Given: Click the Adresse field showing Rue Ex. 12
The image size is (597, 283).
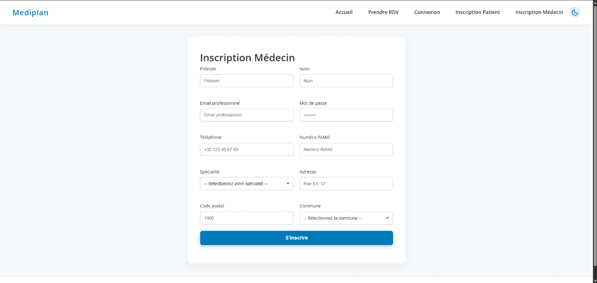Looking at the screenshot, I should pos(346,184).
